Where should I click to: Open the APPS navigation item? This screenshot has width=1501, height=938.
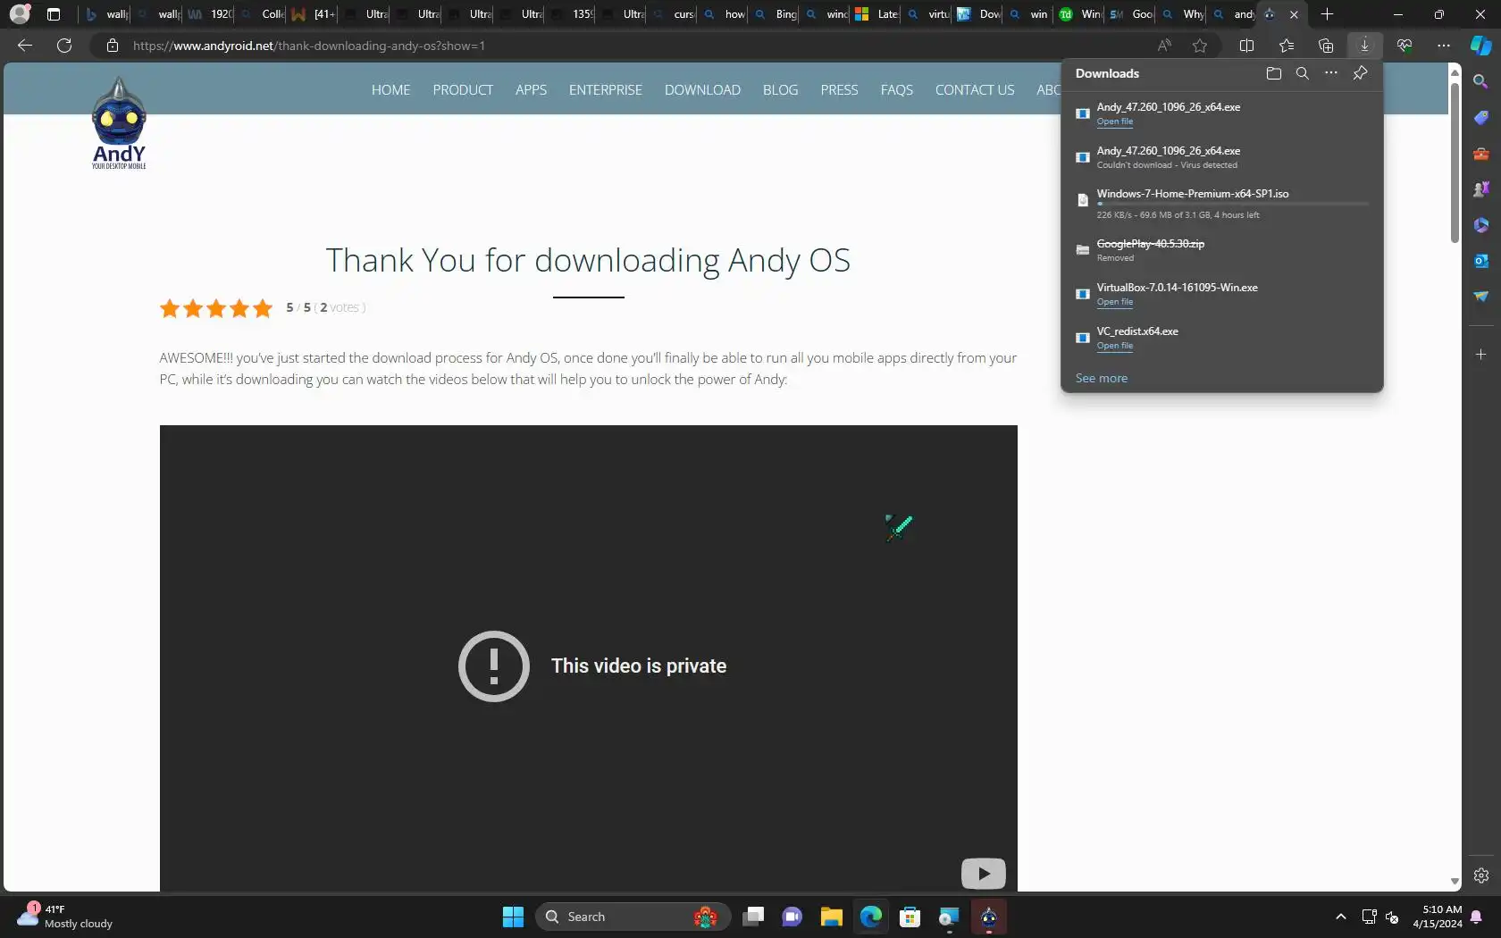[531, 89]
